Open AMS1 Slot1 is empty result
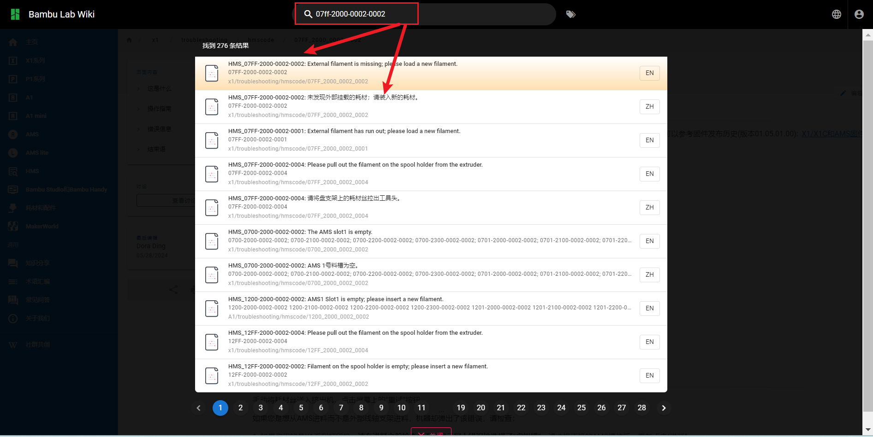The width and height of the screenshot is (873, 437). pyautogui.click(x=431, y=309)
